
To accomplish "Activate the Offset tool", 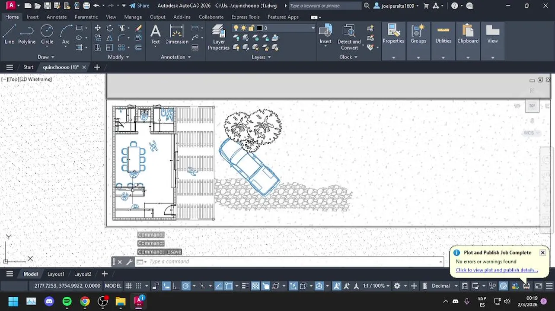I will click(x=138, y=48).
